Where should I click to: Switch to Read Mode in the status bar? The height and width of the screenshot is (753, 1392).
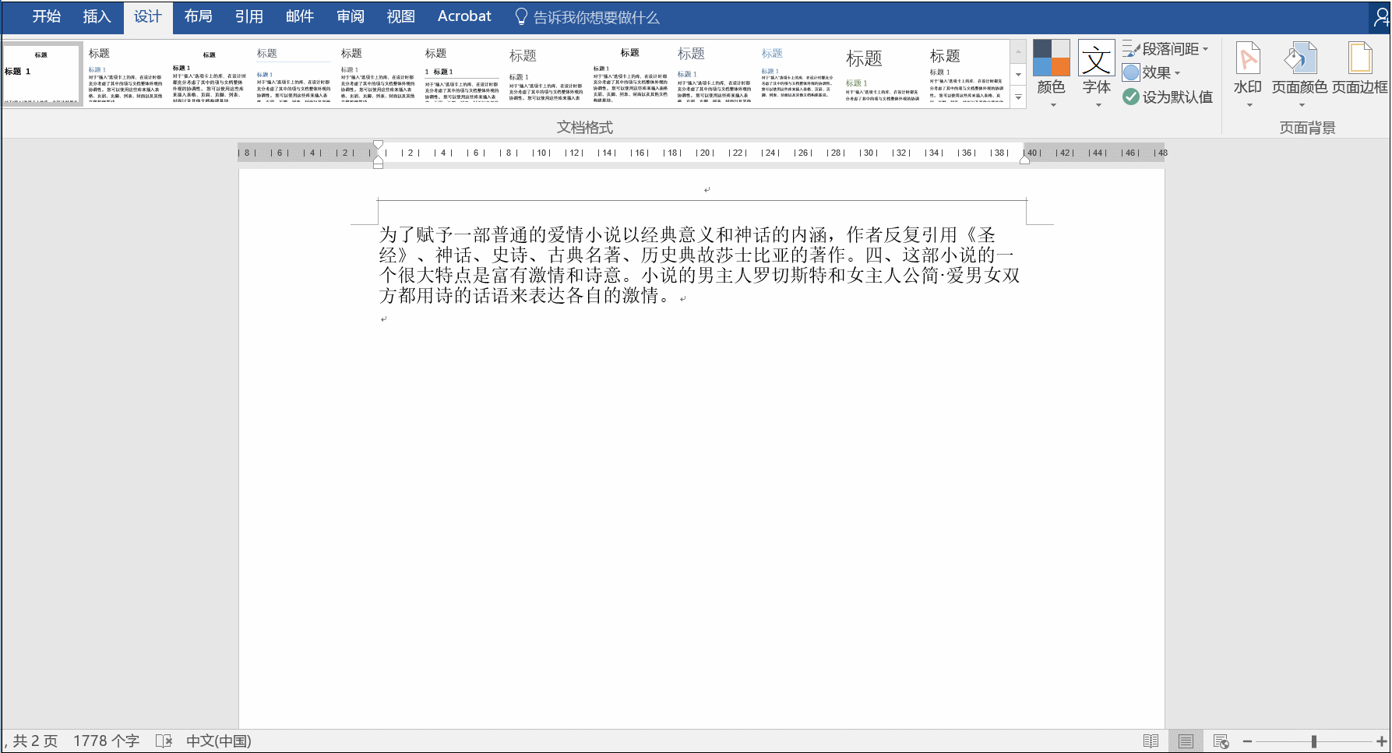[1151, 741]
